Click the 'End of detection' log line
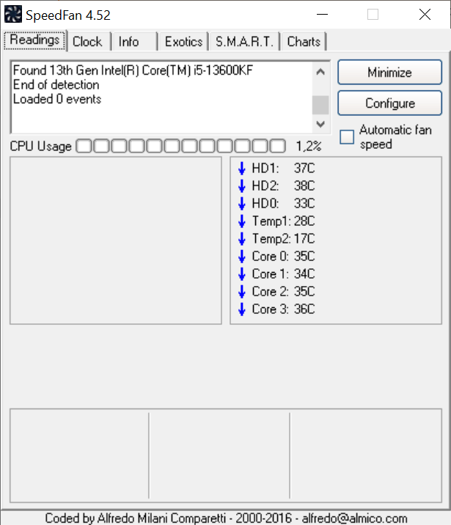Image resolution: width=451 pixels, height=525 pixels. click(56, 85)
